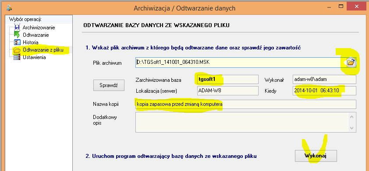Screen dimensions: 369x171
Task: Open Historia in operation tree
Action: point(30,42)
